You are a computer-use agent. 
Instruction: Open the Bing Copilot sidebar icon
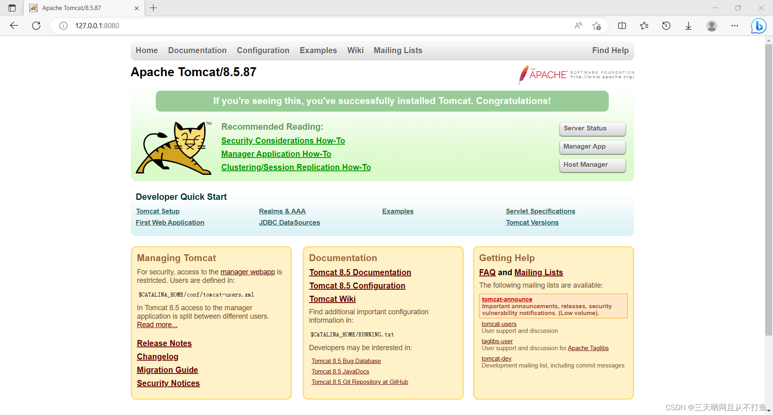click(759, 26)
